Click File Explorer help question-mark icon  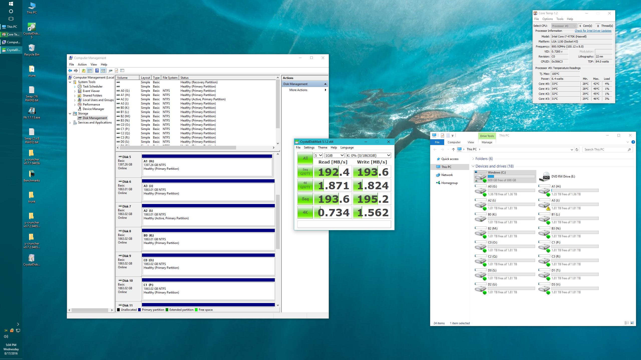click(633, 142)
